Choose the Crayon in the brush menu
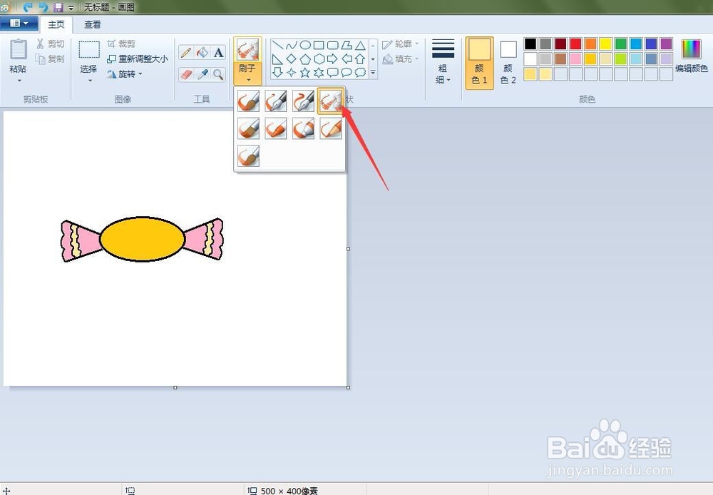 (275, 128)
